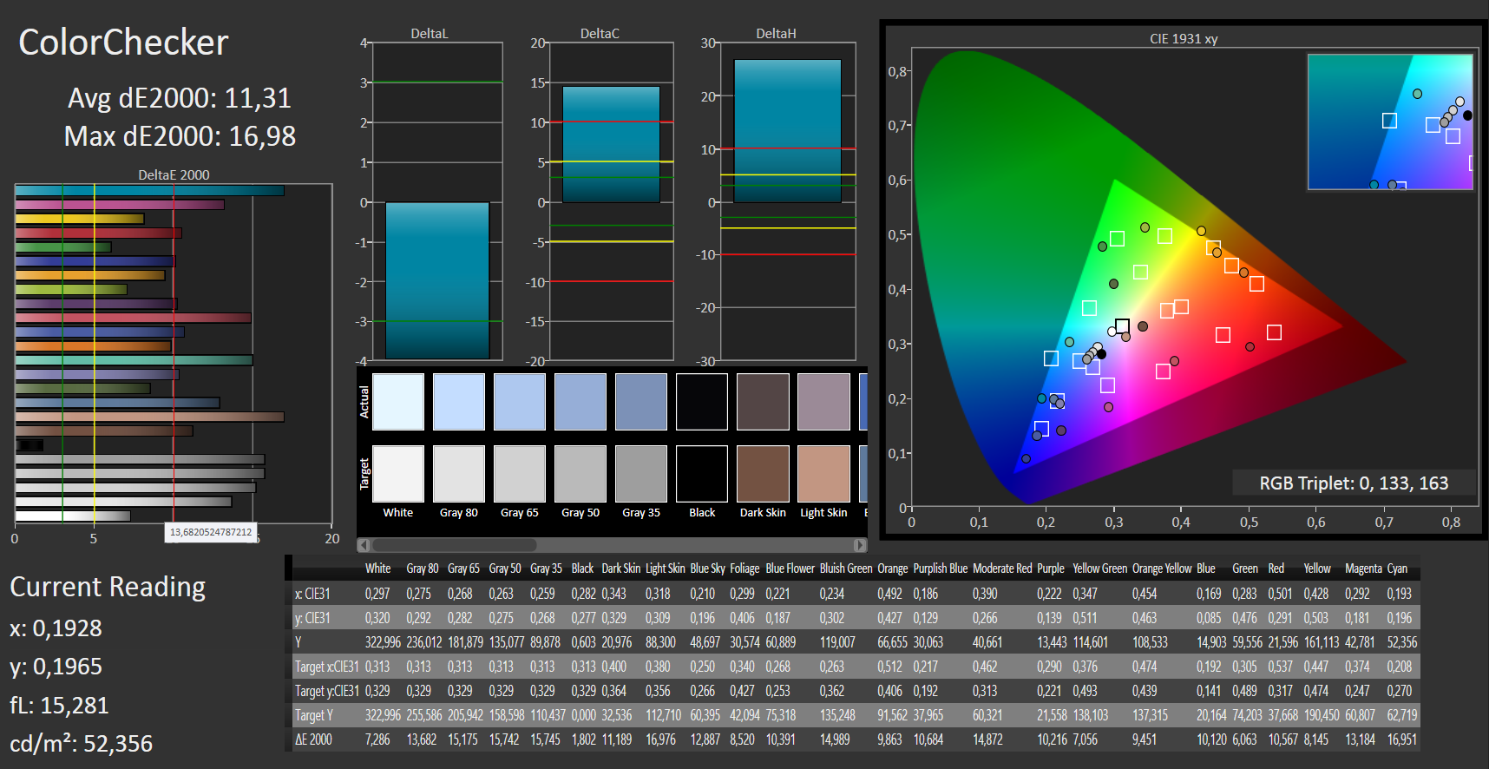1489x769 pixels.
Task: Click the DeltaL chart's blue bar
Action: pyautogui.click(x=437, y=280)
